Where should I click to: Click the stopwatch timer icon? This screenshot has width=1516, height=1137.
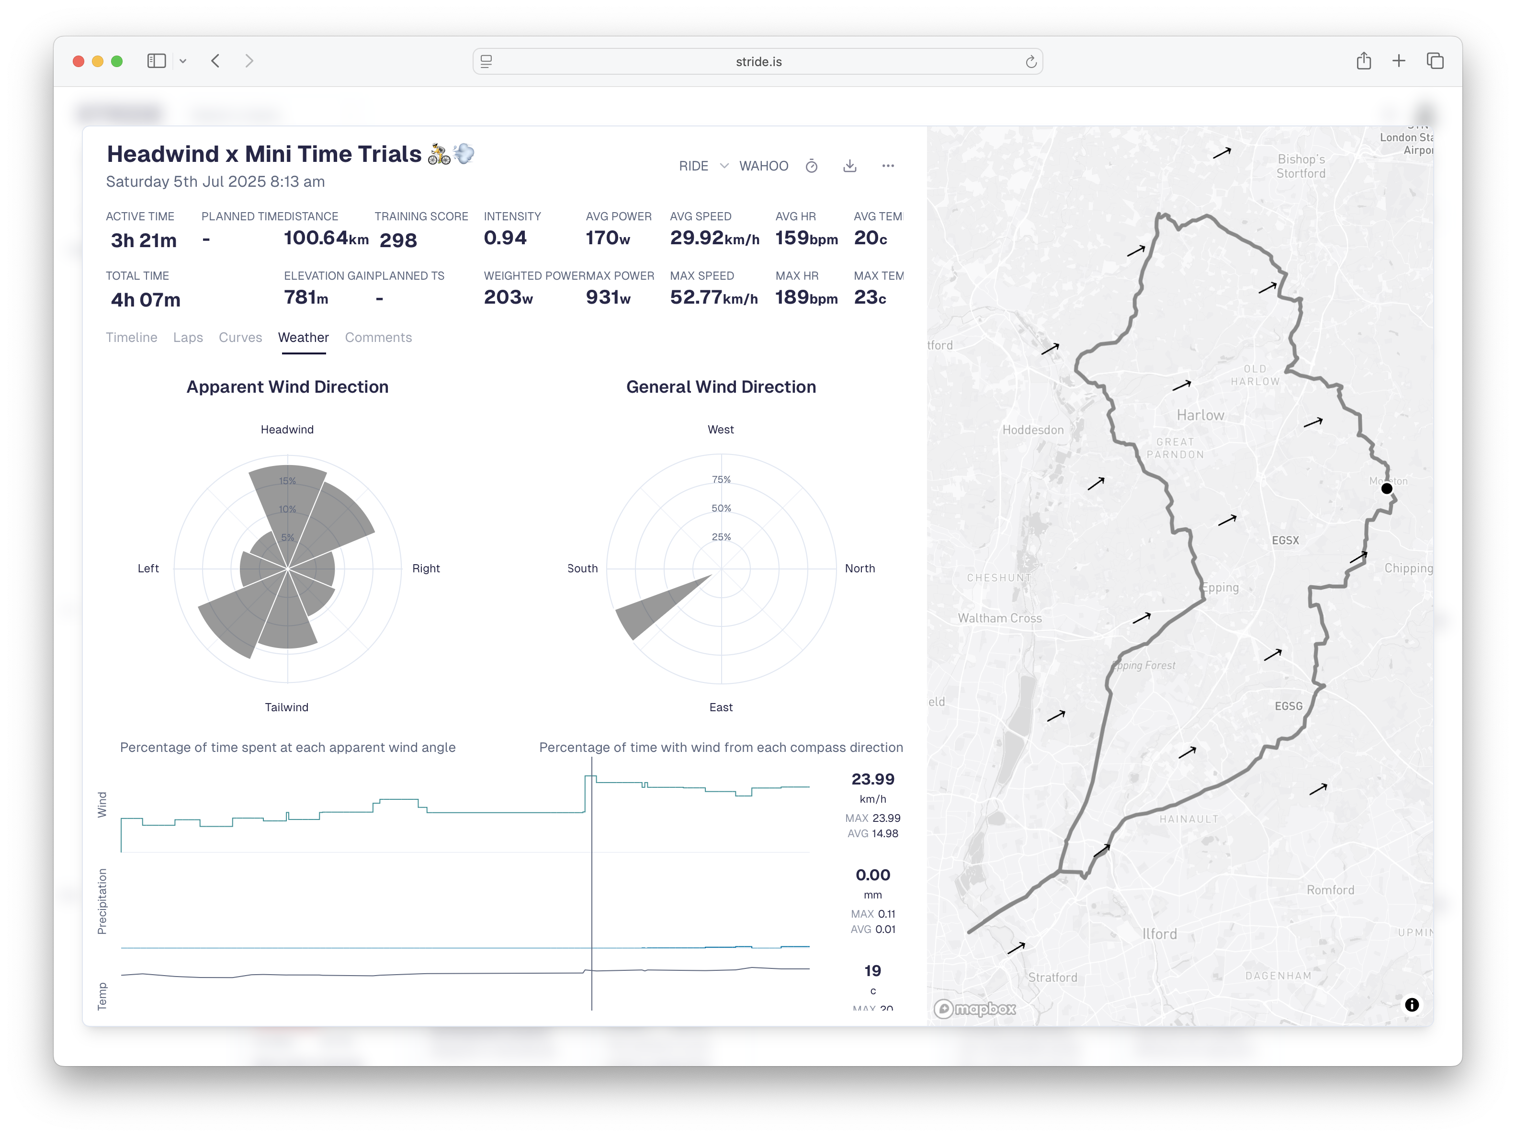pyautogui.click(x=812, y=166)
